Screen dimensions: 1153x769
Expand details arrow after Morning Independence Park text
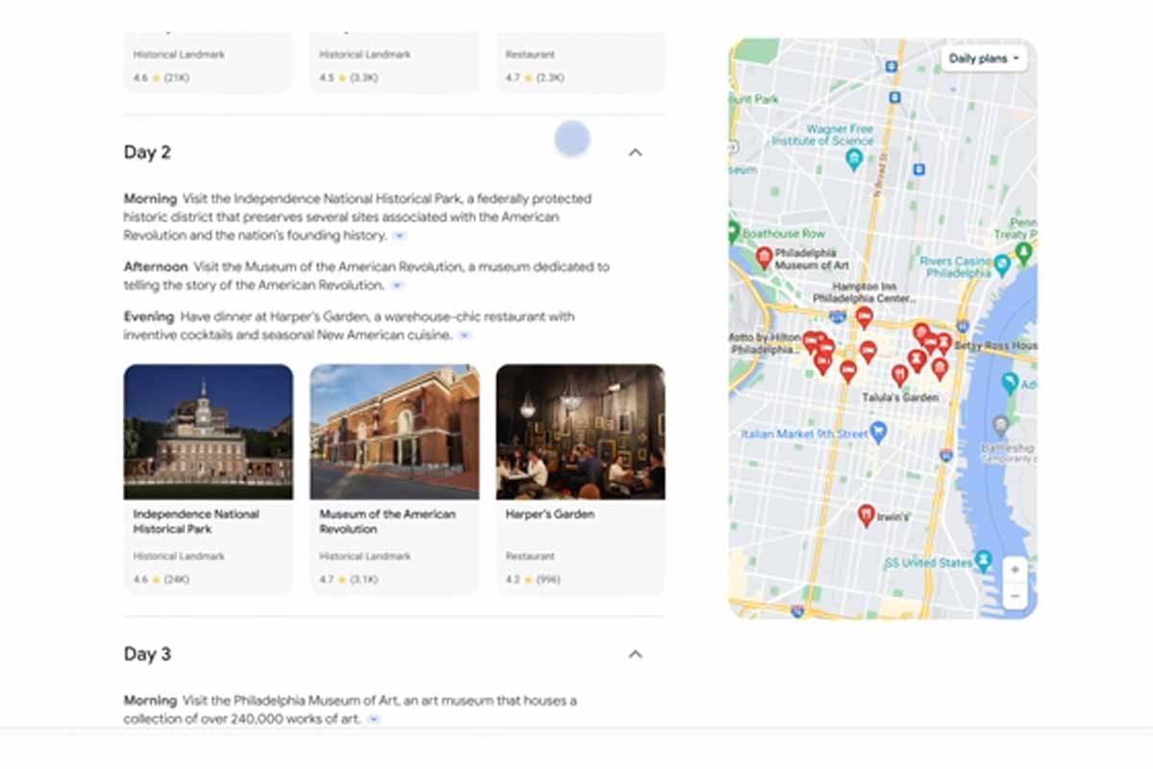(x=400, y=236)
